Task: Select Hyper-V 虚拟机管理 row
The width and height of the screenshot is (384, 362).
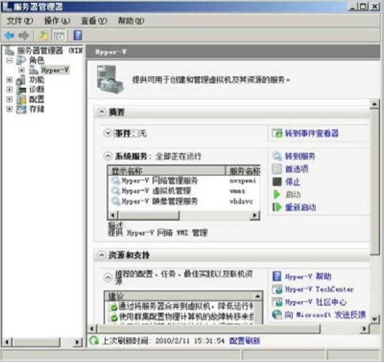Action: (x=184, y=191)
